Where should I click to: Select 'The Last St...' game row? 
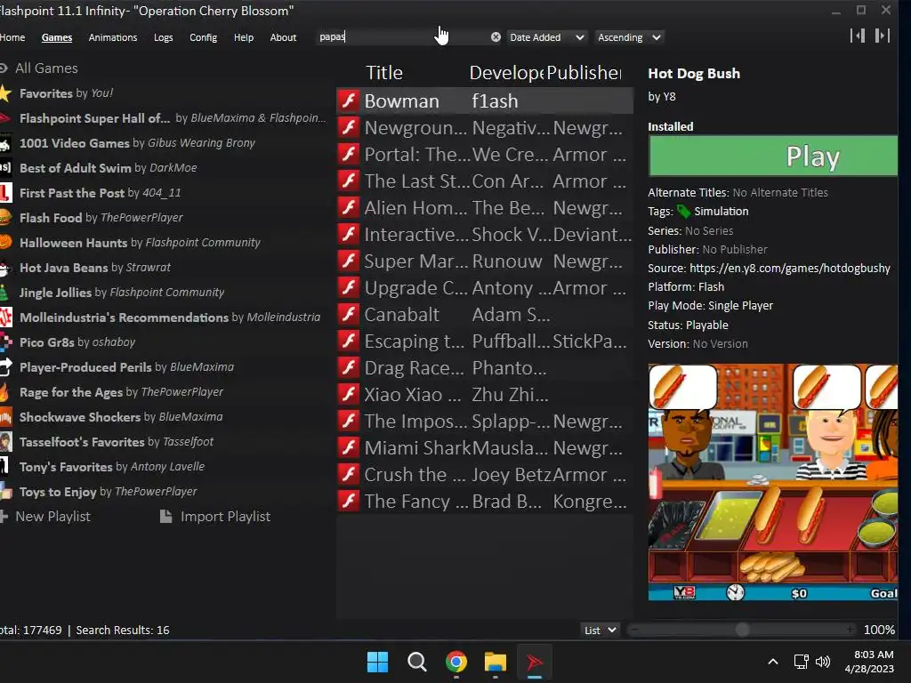[x=485, y=181]
